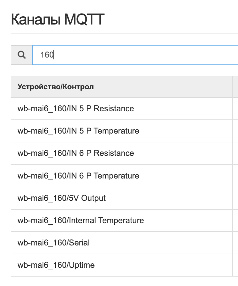Click the second column header beside Устройство/Контрол
Viewport: 238px width, 286px height.
coord(235,87)
